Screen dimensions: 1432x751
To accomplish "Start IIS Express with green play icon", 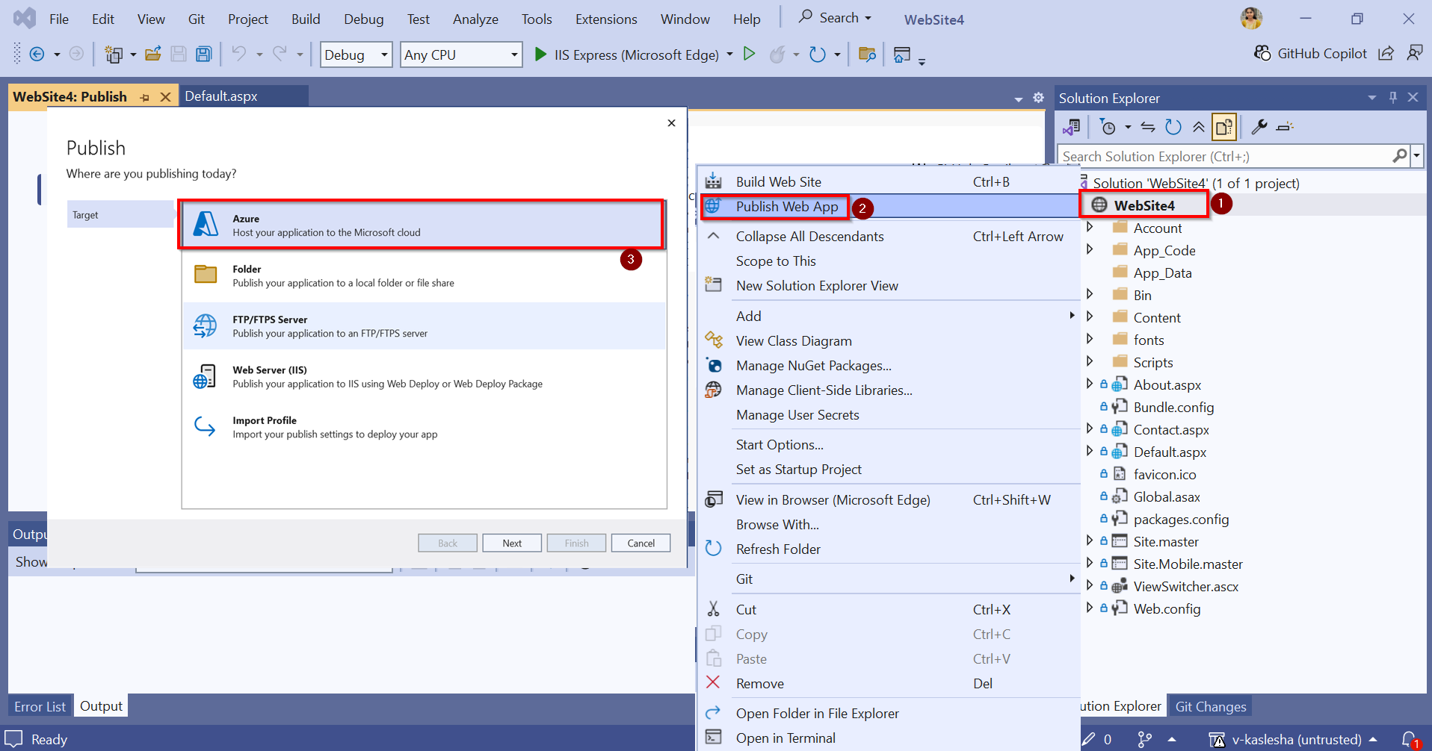I will tap(540, 54).
